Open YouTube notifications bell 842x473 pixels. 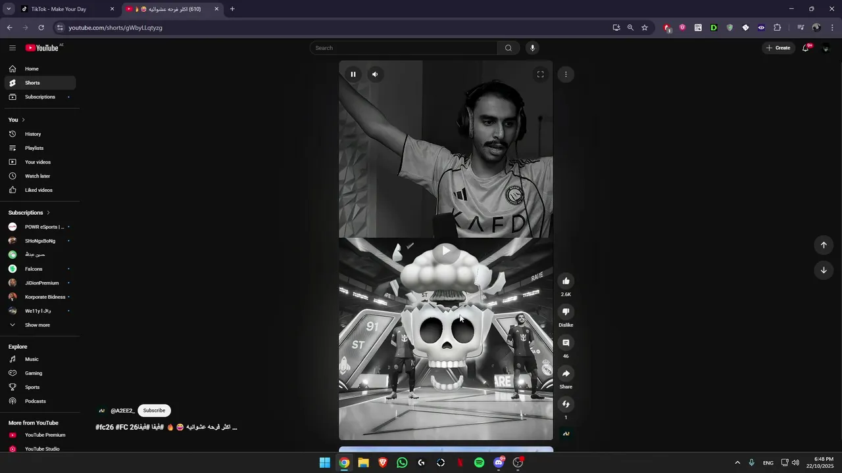[x=806, y=48]
